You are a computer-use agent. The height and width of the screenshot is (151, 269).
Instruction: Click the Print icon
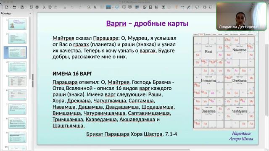(37, 7)
